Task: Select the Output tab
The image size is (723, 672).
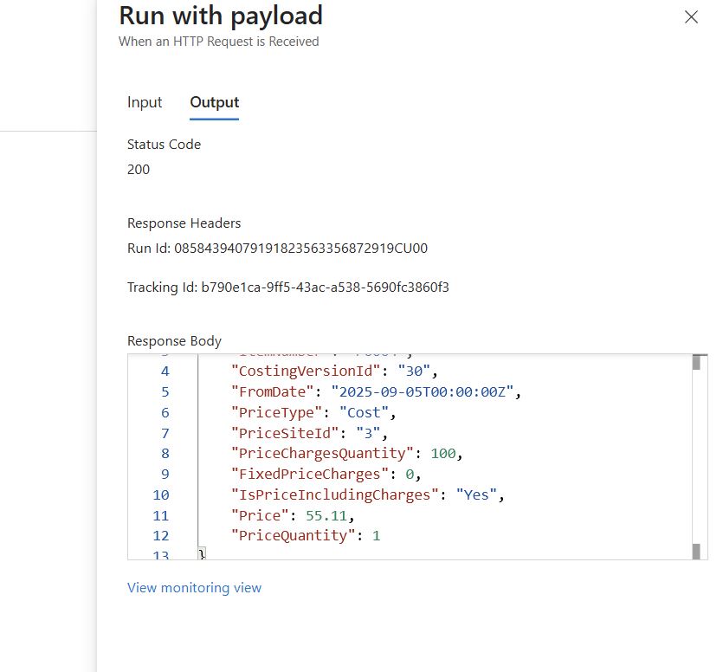Action: [214, 102]
